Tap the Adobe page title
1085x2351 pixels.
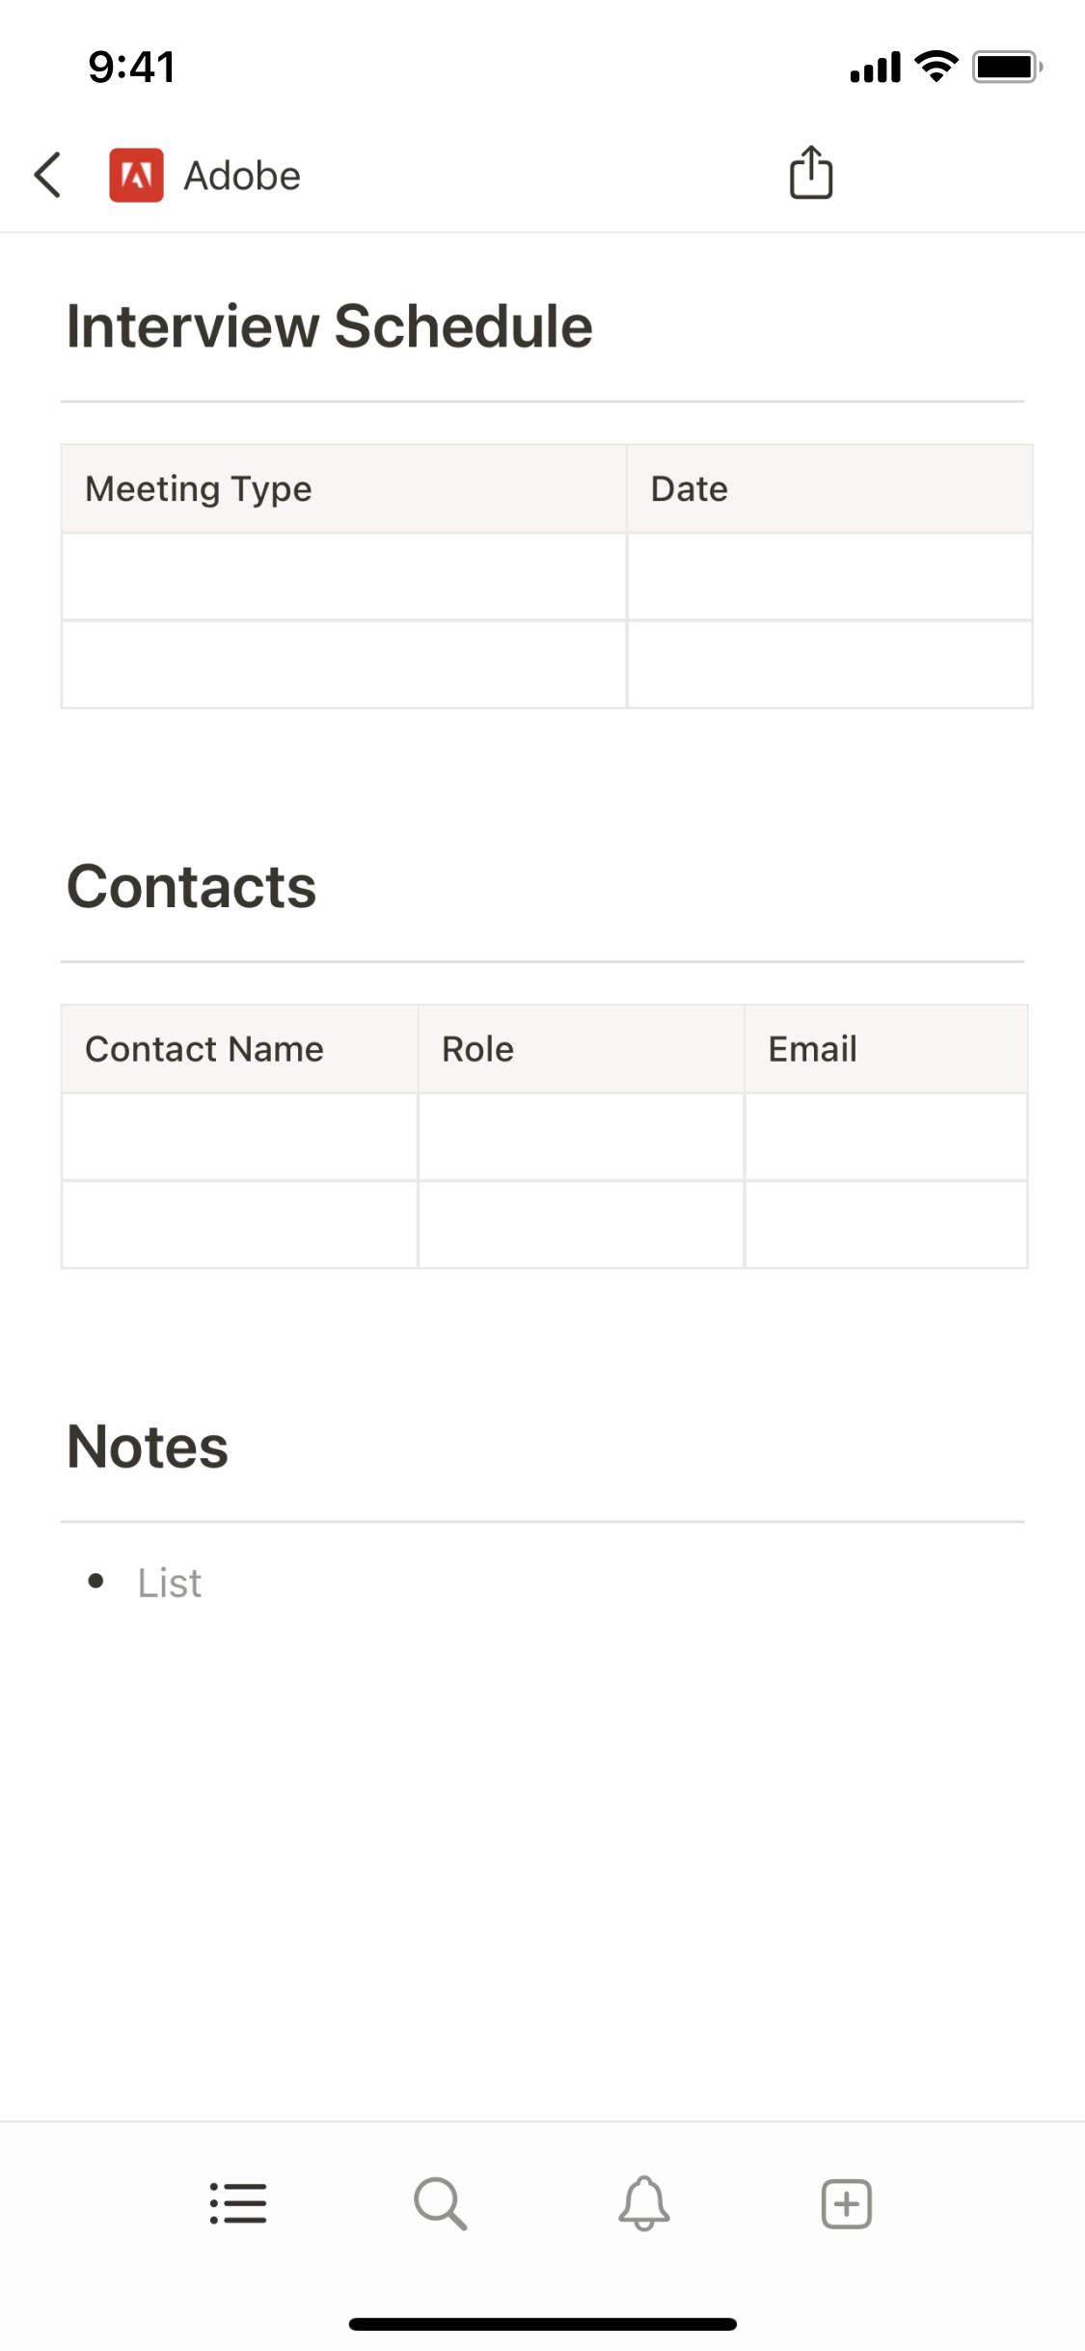[242, 177]
